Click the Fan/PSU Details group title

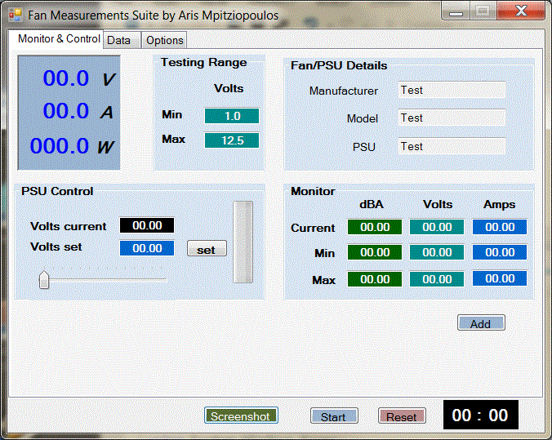(339, 65)
